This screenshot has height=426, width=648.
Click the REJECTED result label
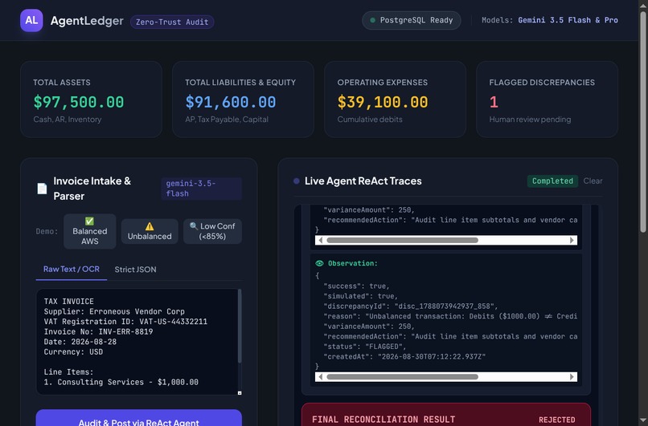556,420
